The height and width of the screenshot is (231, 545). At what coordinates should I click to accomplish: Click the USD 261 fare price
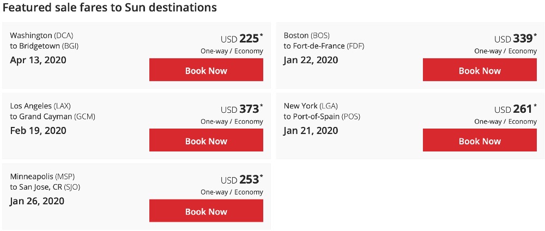coord(515,109)
